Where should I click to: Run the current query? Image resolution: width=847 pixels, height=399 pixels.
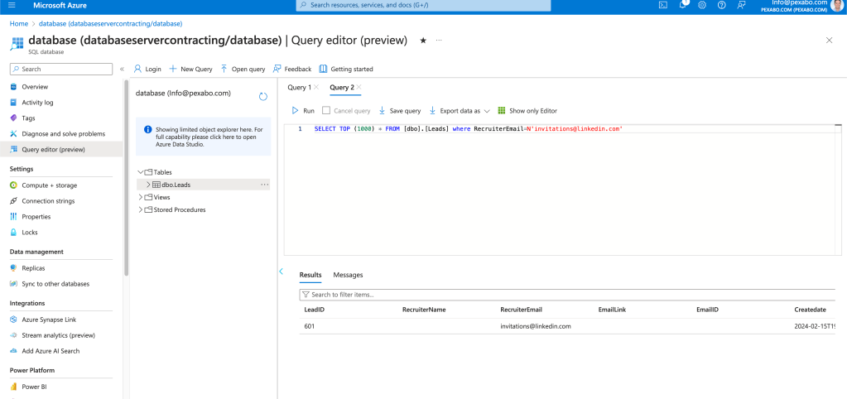pos(303,111)
